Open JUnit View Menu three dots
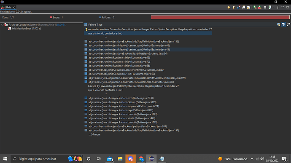Image resolution: width=291 pixels, height=163 pixels. 278,7
